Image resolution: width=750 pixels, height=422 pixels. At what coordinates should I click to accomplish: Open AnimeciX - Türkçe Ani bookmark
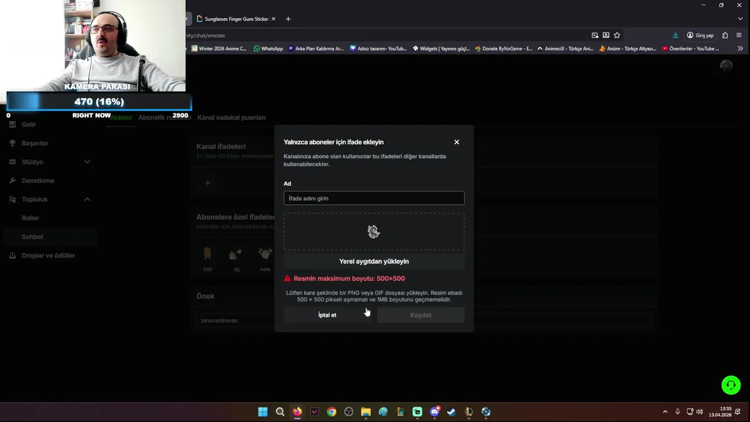[566, 49]
